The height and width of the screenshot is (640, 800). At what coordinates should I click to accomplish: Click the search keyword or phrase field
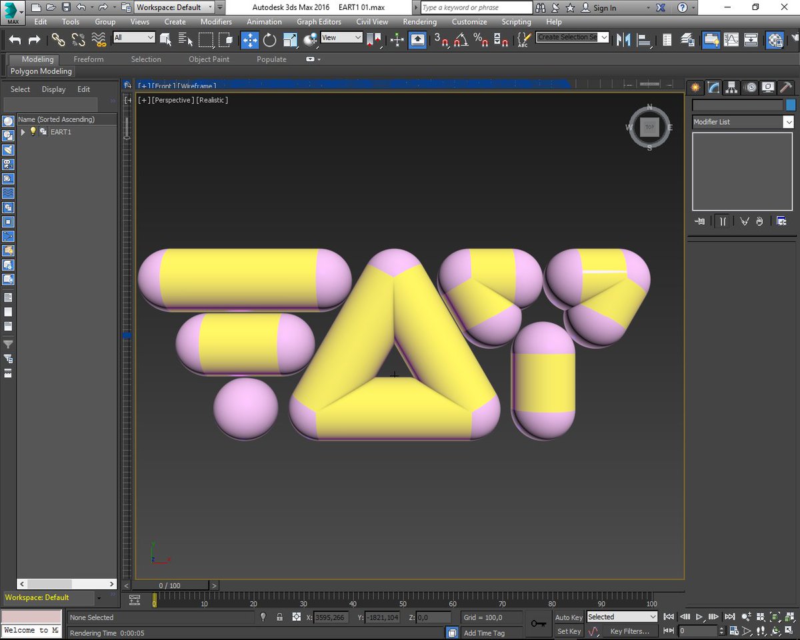click(x=477, y=7)
